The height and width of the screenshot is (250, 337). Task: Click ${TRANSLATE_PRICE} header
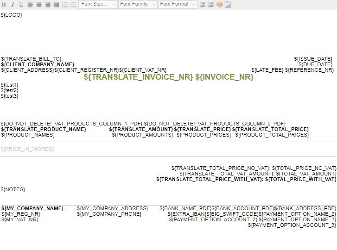[x=203, y=129]
